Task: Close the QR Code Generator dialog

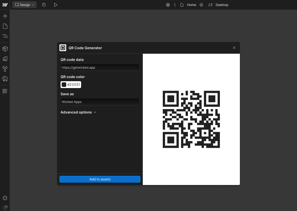Action: [x=234, y=48]
